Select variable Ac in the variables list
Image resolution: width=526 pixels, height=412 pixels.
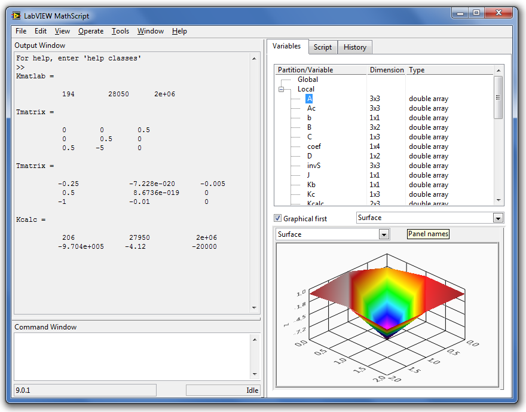tap(311, 108)
